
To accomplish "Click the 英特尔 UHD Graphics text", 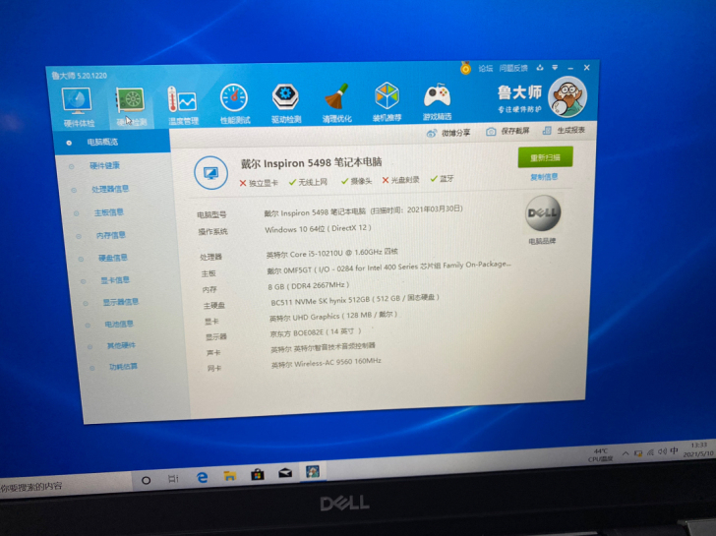I will click(333, 316).
